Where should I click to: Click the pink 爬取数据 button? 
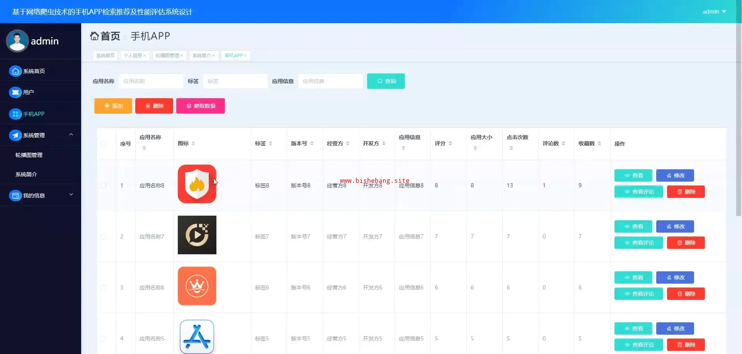point(201,106)
